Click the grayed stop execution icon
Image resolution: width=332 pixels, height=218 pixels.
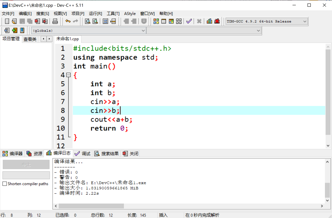(199, 21)
